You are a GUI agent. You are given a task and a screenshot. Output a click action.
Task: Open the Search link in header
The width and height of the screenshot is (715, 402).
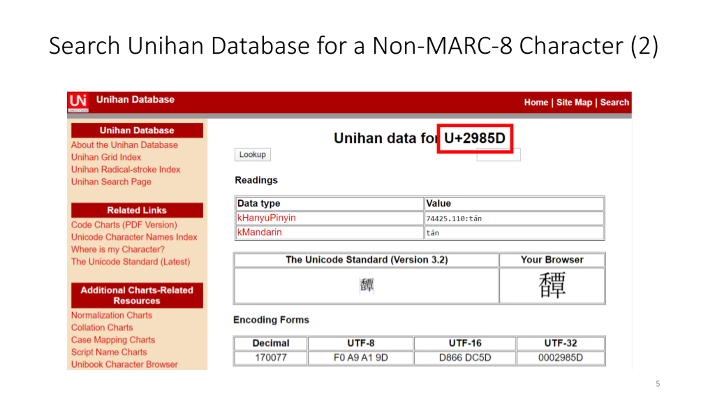tap(614, 102)
